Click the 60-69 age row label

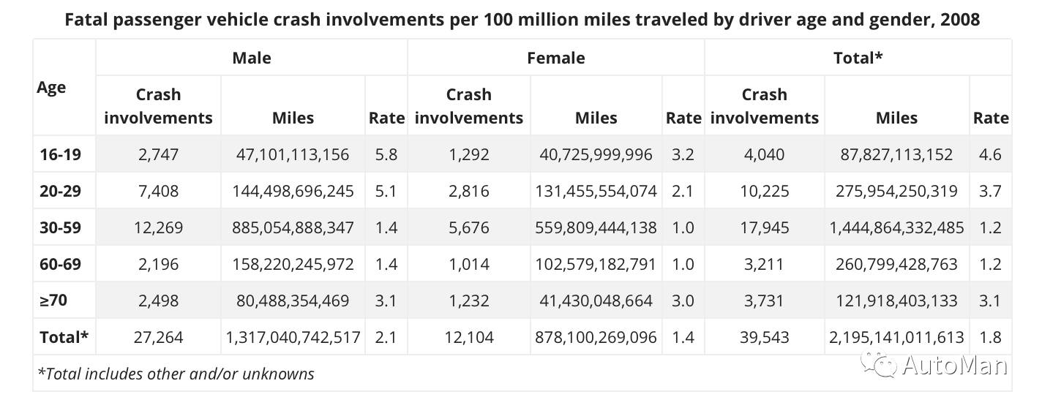click(60, 264)
